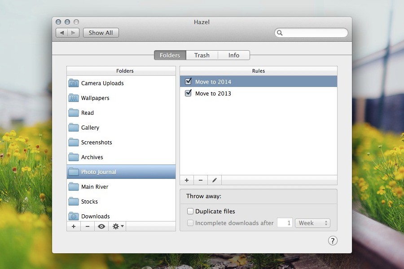
Task: Add a new folder with plus button
Action: [74, 226]
